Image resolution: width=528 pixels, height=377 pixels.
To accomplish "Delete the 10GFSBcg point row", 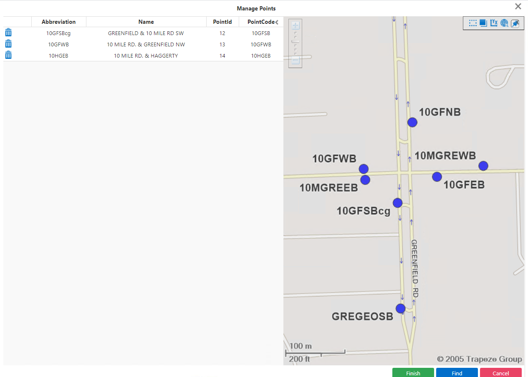I will 8,33.
